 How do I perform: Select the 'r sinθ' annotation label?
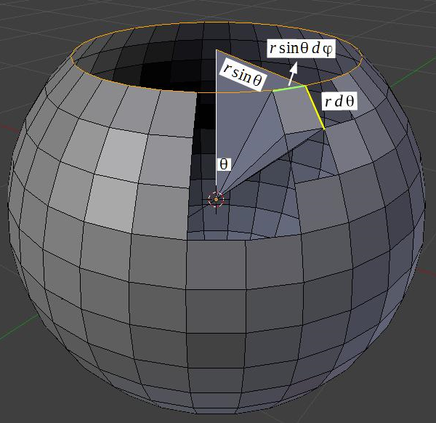[x=242, y=73]
